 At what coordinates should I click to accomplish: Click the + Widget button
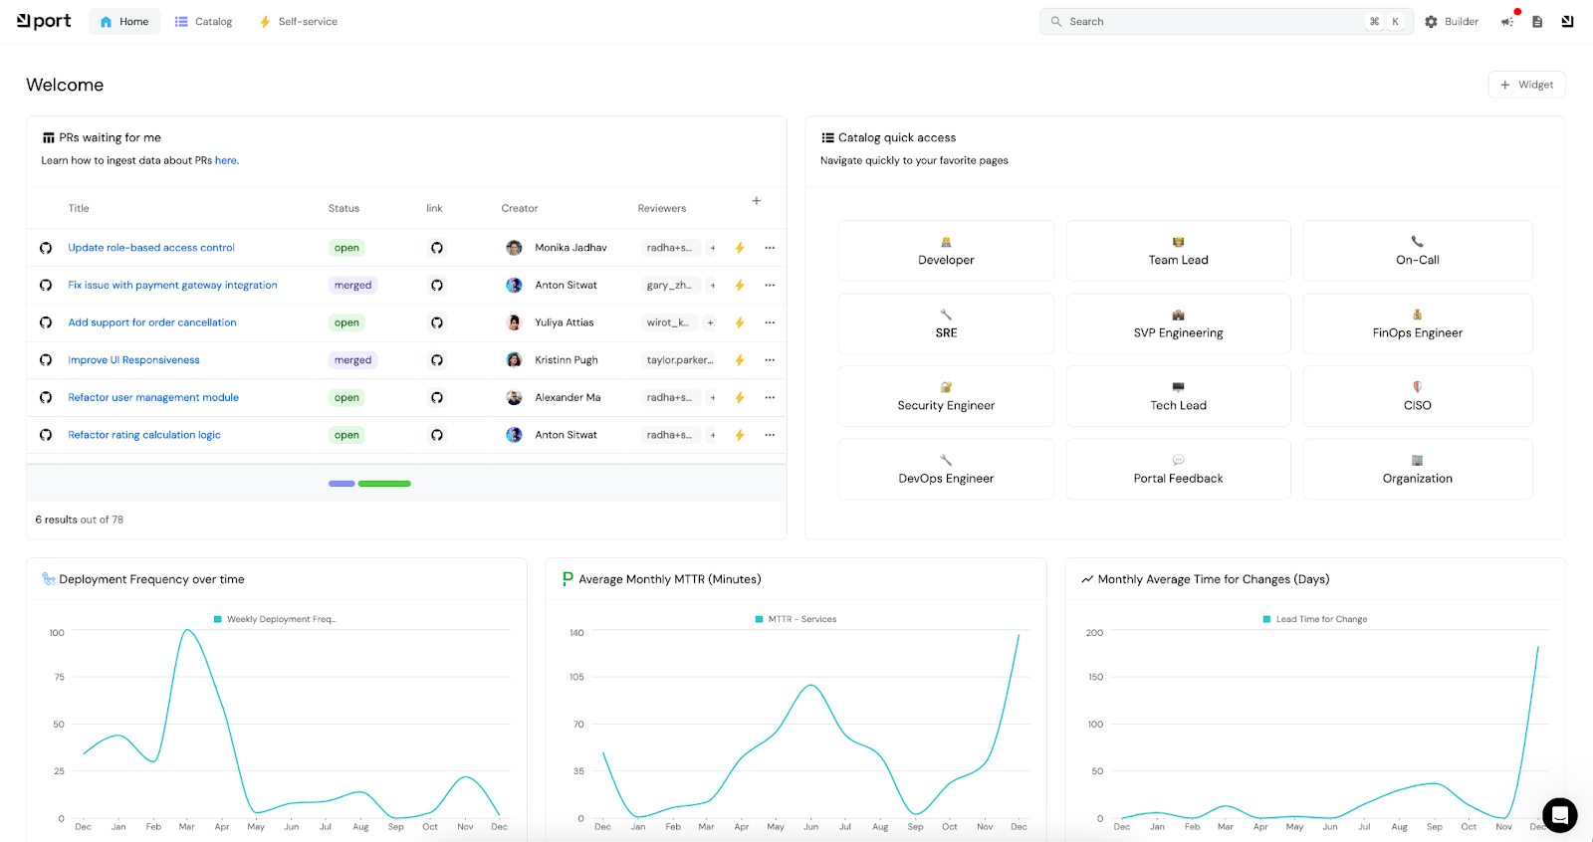point(1526,85)
